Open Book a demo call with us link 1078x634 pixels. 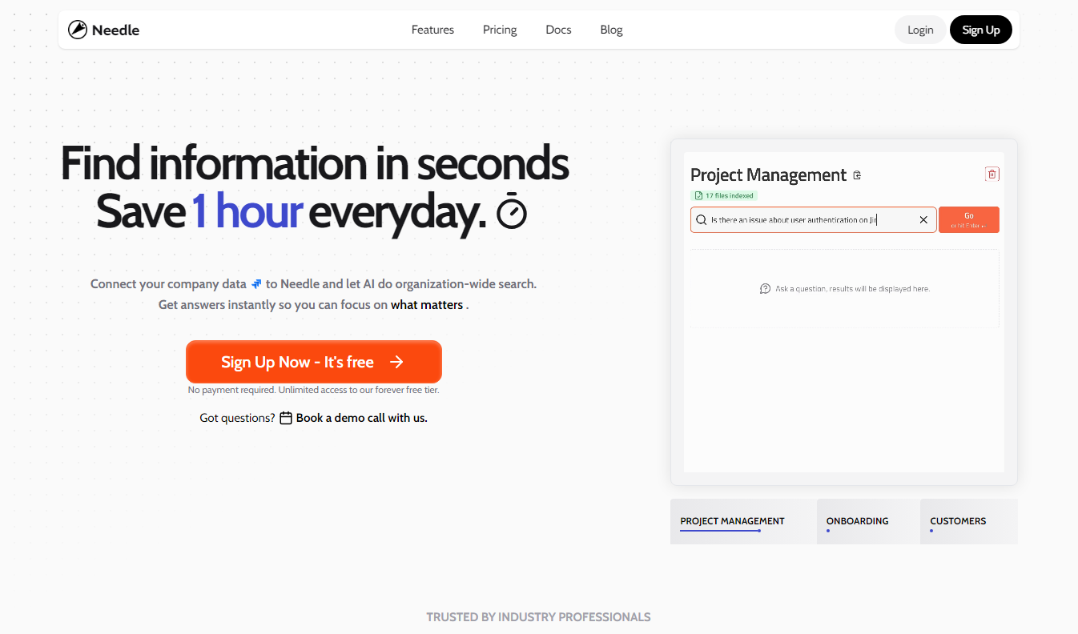tap(361, 418)
